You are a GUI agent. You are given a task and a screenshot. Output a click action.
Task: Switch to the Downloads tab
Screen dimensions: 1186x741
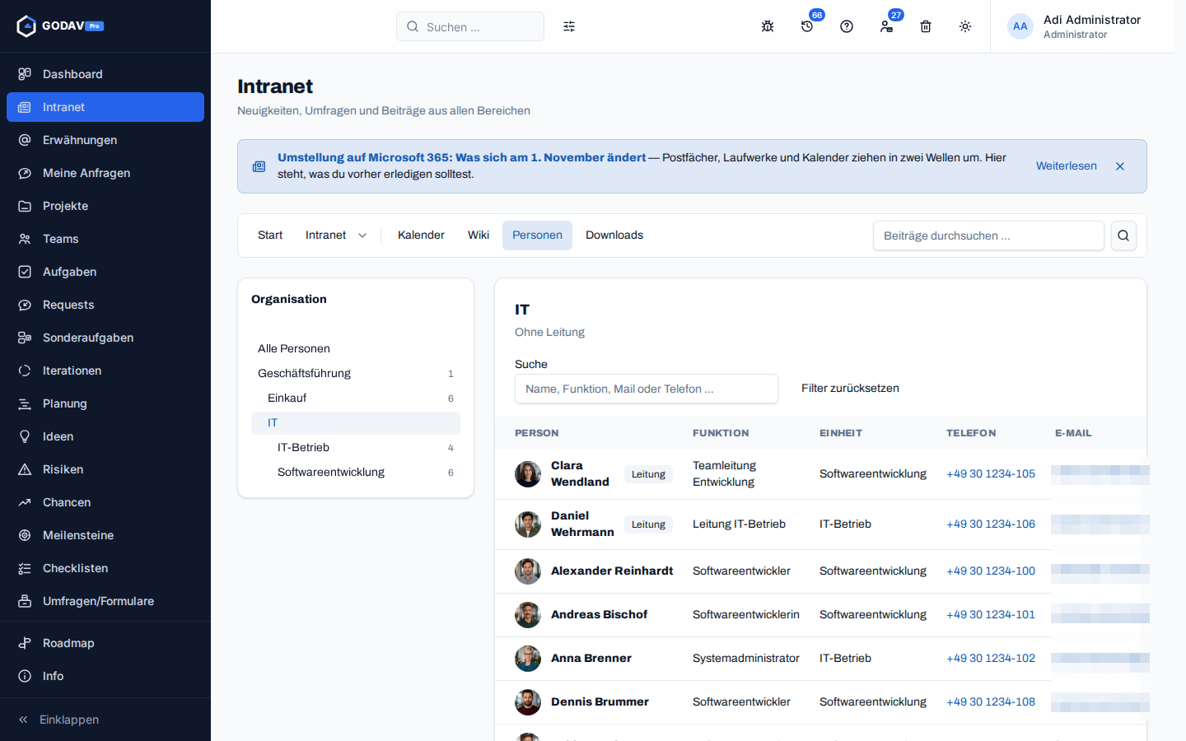coord(614,235)
